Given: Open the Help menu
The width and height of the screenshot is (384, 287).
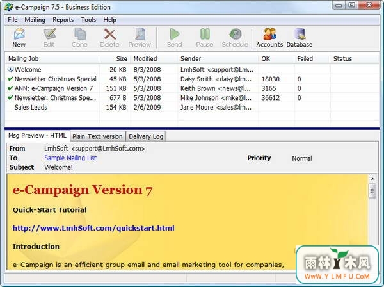Looking at the screenshot, I should tap(109, 20).
